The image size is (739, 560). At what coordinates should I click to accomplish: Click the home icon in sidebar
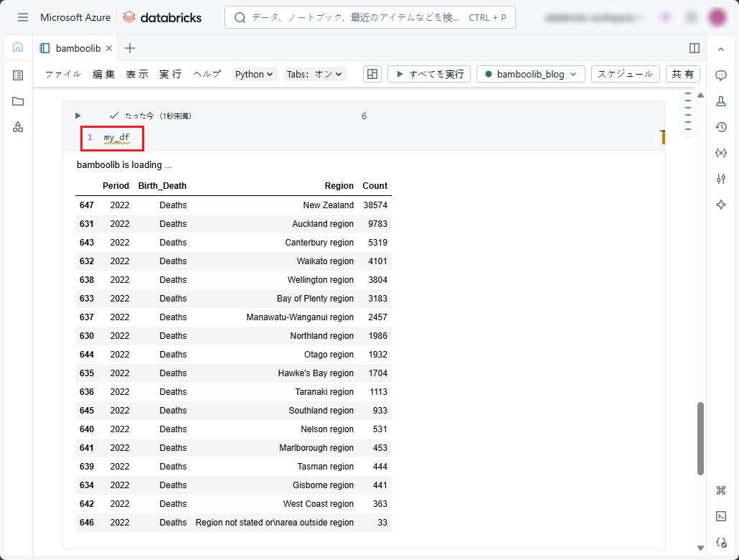coord(18,47)
